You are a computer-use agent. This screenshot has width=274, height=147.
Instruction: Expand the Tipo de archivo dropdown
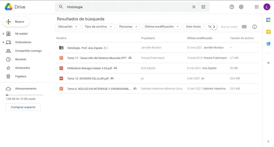98,27
